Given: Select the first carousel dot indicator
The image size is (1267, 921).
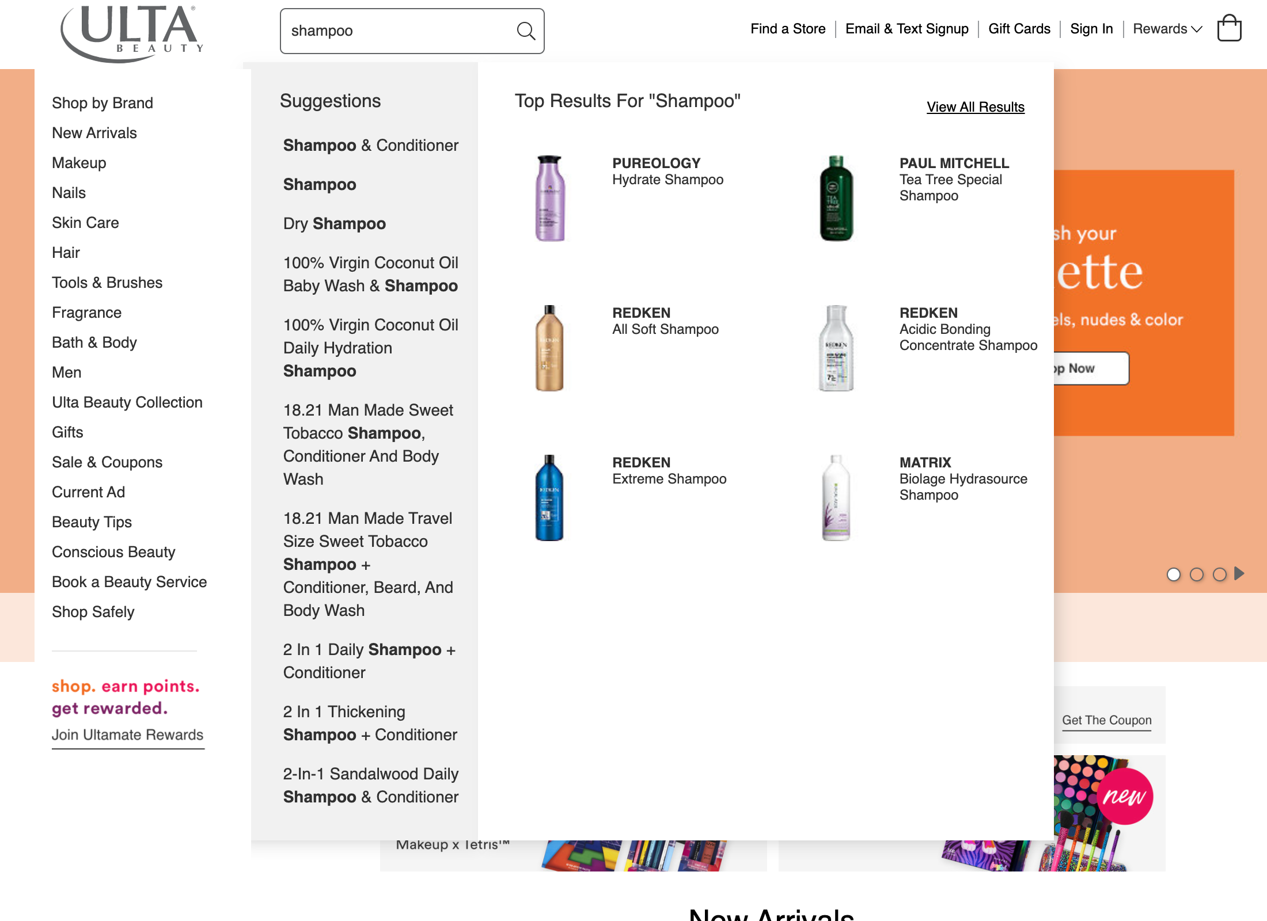Looking at the screenshot, I should point(1174,574).
